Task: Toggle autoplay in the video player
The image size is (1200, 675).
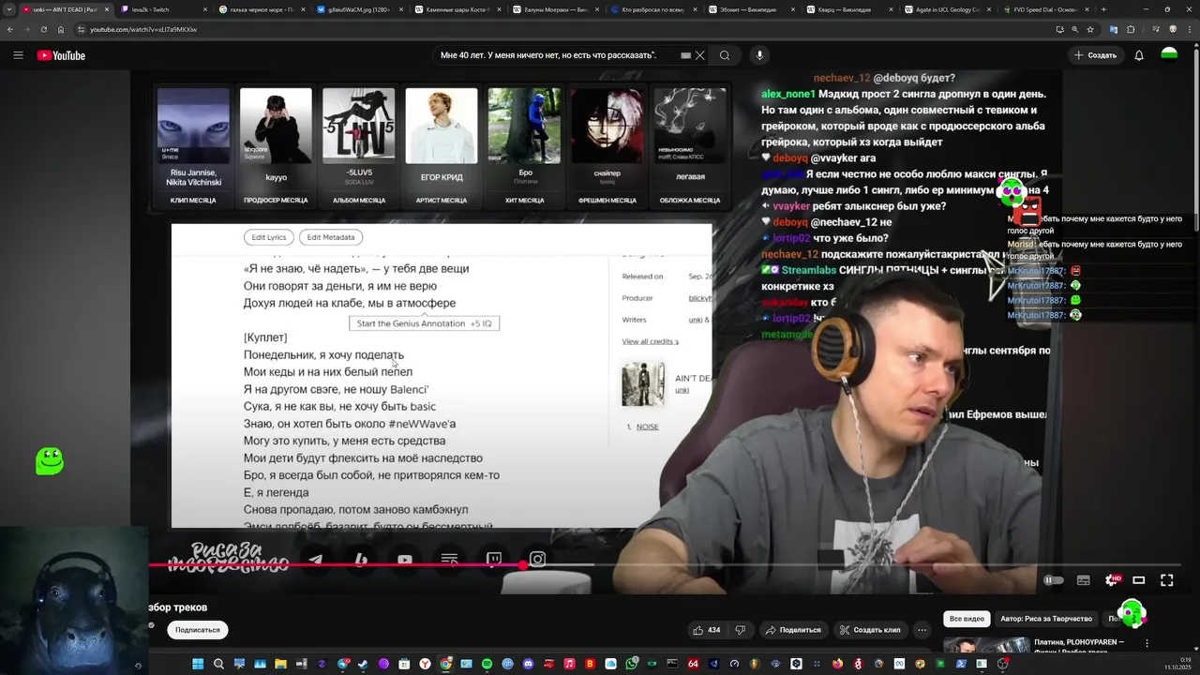Action: pyautogui.click(x=1054, y=580)
